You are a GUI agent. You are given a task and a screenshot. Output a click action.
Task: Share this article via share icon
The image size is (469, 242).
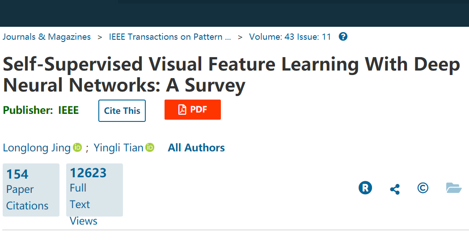tap(395, 189)
